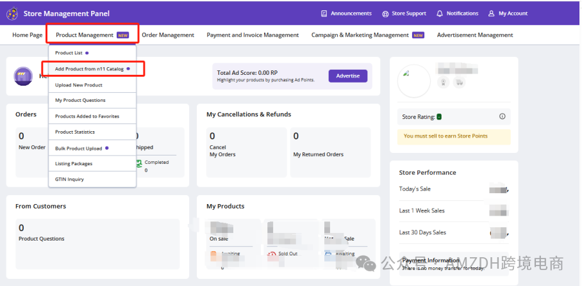Click Today's Sale row

tap(454, 189)
